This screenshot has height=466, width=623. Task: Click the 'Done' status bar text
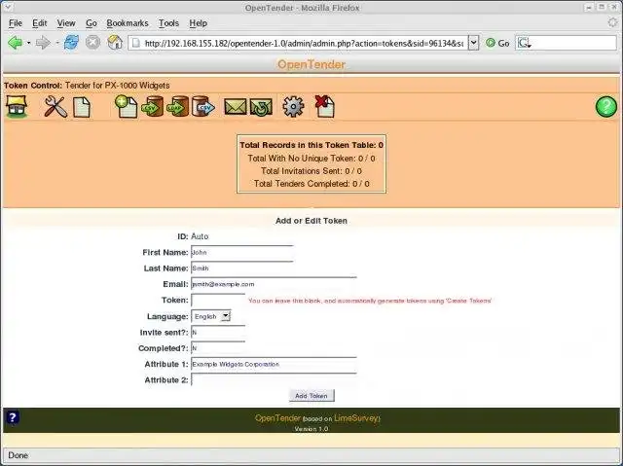tap(18, 455)
